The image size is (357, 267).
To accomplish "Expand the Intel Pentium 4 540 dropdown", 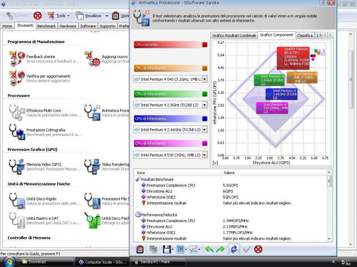I will (x=205, y=79).
